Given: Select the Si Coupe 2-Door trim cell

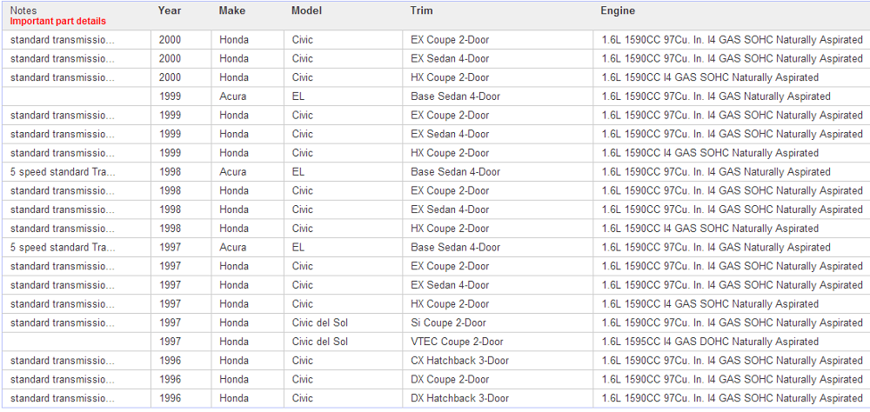Looking at the screenshot, I should (448, 322).
